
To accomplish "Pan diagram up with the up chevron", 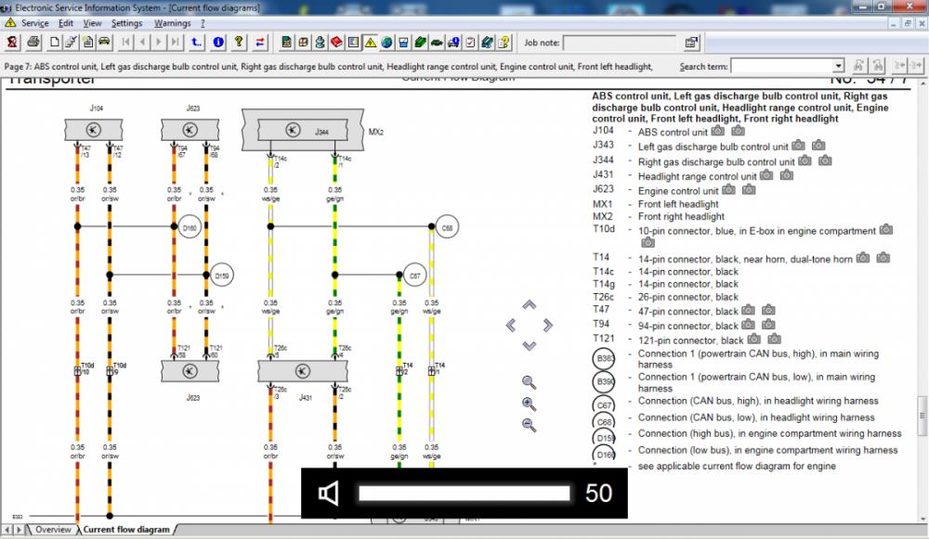I will pyautogui.click(x=529, y=305).
